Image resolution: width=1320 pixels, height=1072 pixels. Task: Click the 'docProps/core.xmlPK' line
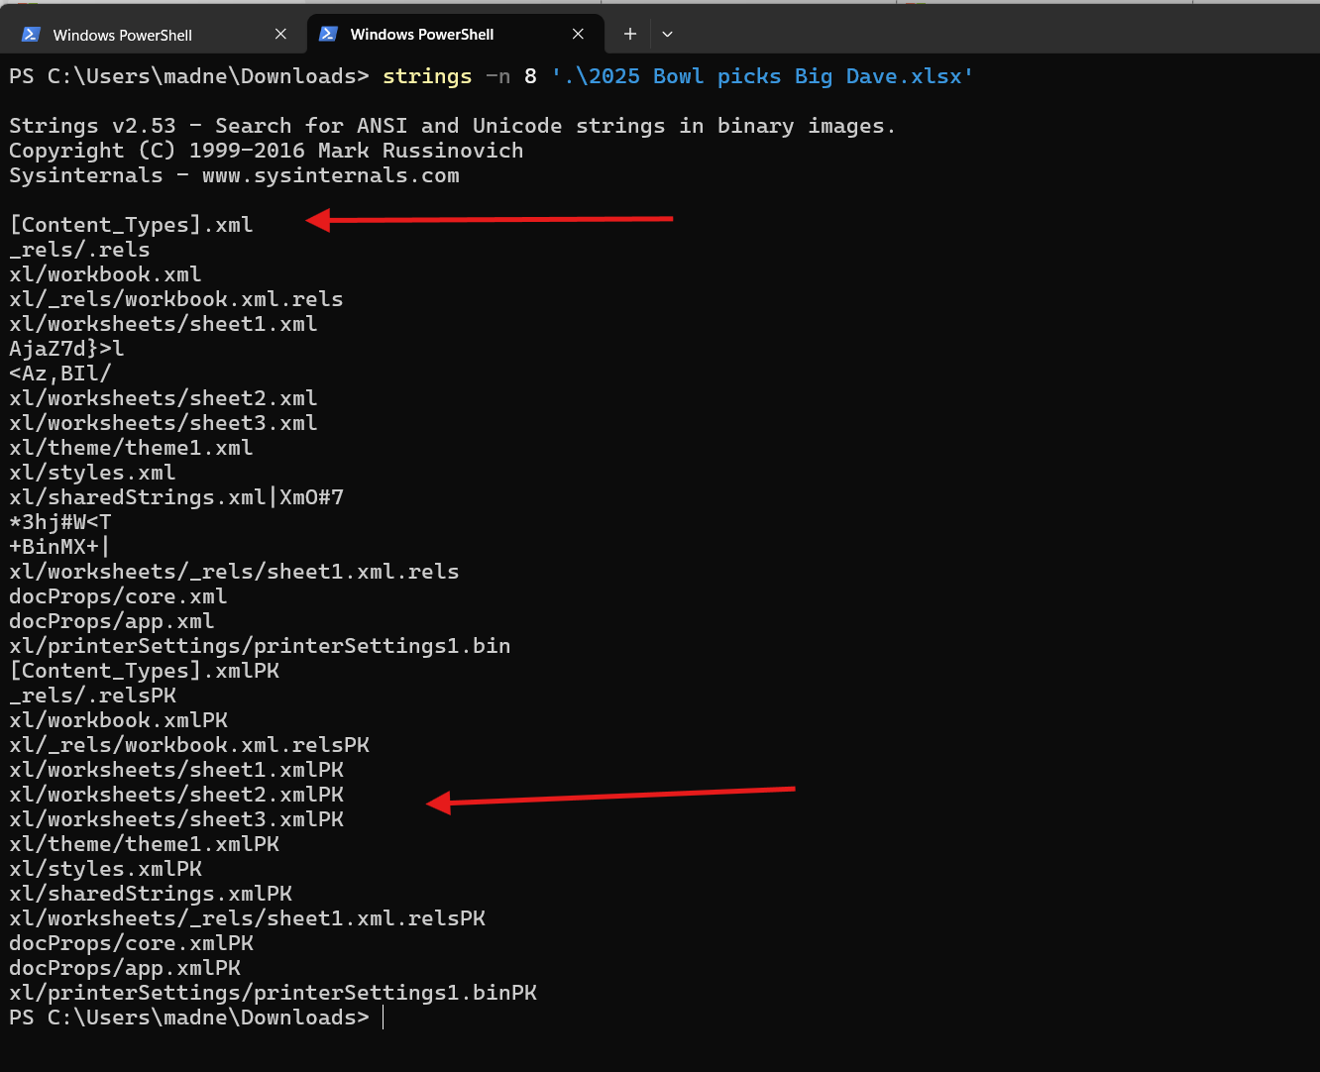pos(131,943)
